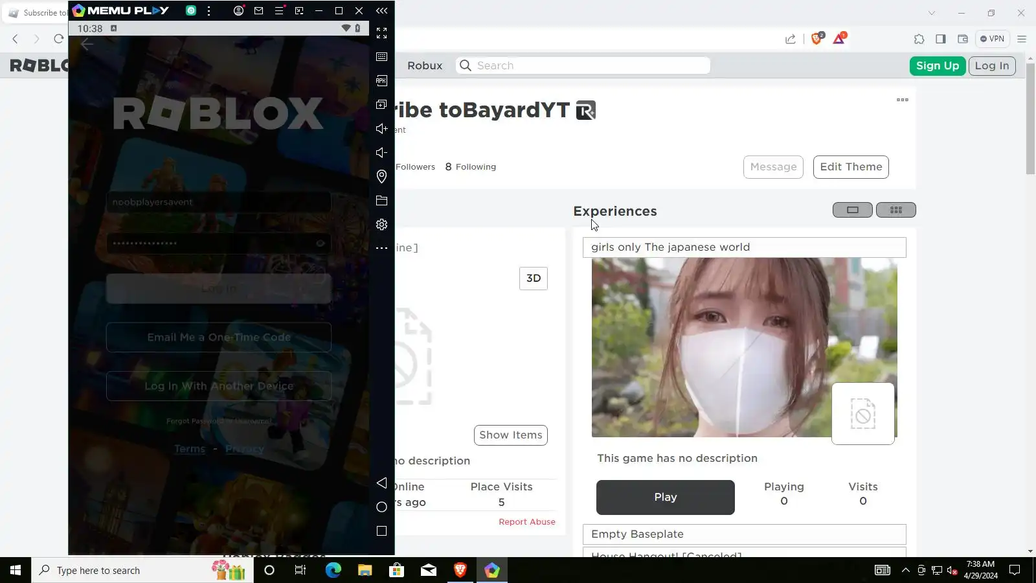The image size is (1036, 583).
Task: Click the green Sign Up button
Action: 938,65
